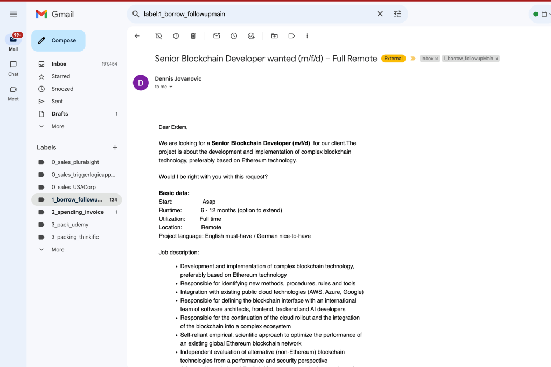Go back to message list arrow
Image resolution: width=551 pixels, height=367 pixels.
tap(137, 36)
